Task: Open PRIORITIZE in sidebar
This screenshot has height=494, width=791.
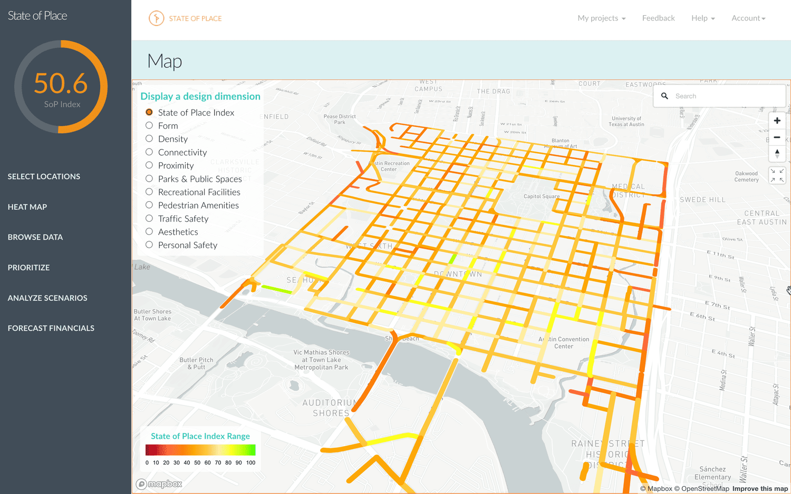Action: [x=28, y=268]
